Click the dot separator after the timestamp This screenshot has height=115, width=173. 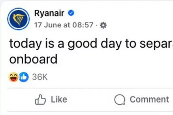(97, 26)
